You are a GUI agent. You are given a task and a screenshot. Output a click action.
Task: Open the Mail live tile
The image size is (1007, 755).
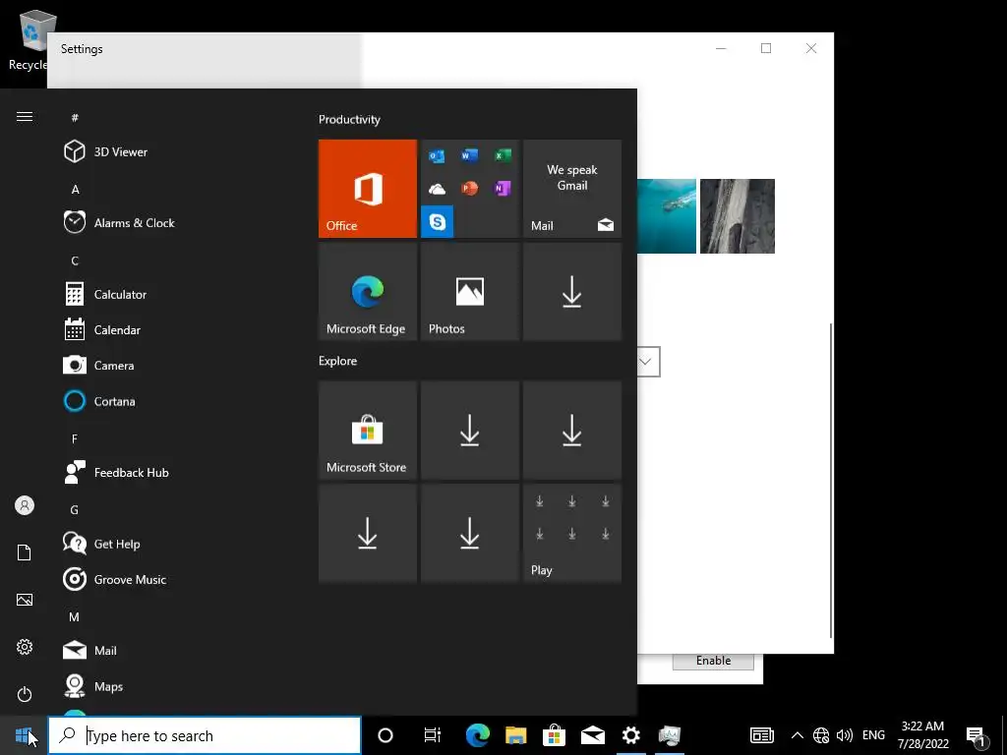tap(572, 189)
